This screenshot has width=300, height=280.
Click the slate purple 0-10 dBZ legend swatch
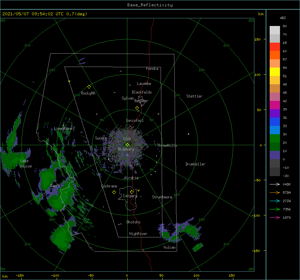click(x=275, y=155)
